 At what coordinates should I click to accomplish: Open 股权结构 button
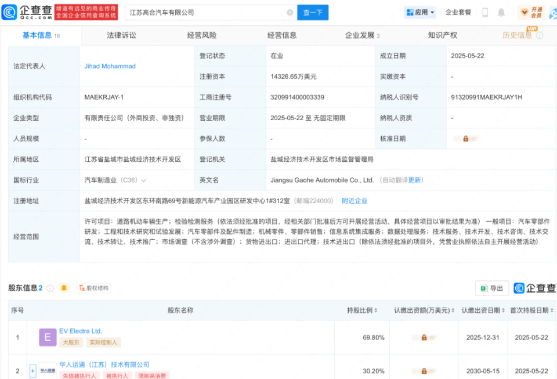94,288
